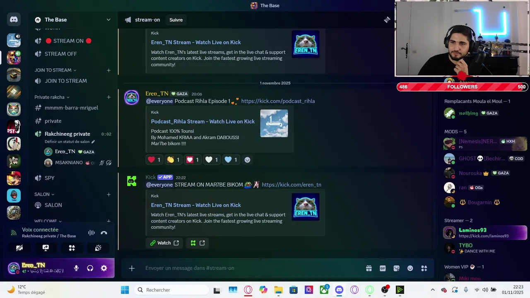
Task: Turn on camera in voice panel
Action: click(19, 248)
